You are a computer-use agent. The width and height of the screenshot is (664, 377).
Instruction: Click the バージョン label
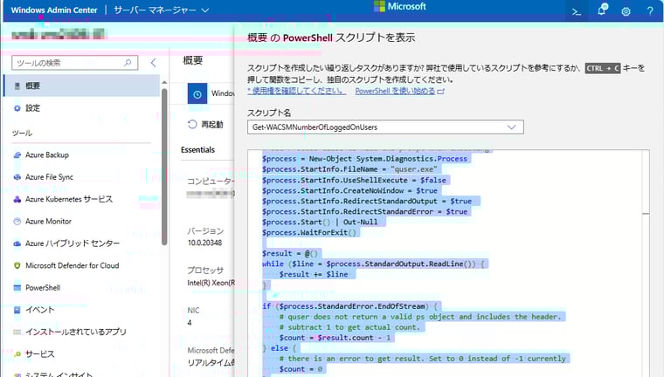205,231
